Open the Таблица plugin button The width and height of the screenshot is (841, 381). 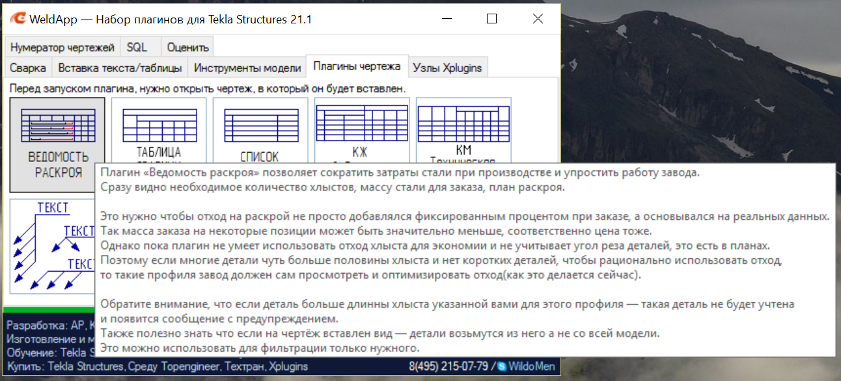pos(159,129)
